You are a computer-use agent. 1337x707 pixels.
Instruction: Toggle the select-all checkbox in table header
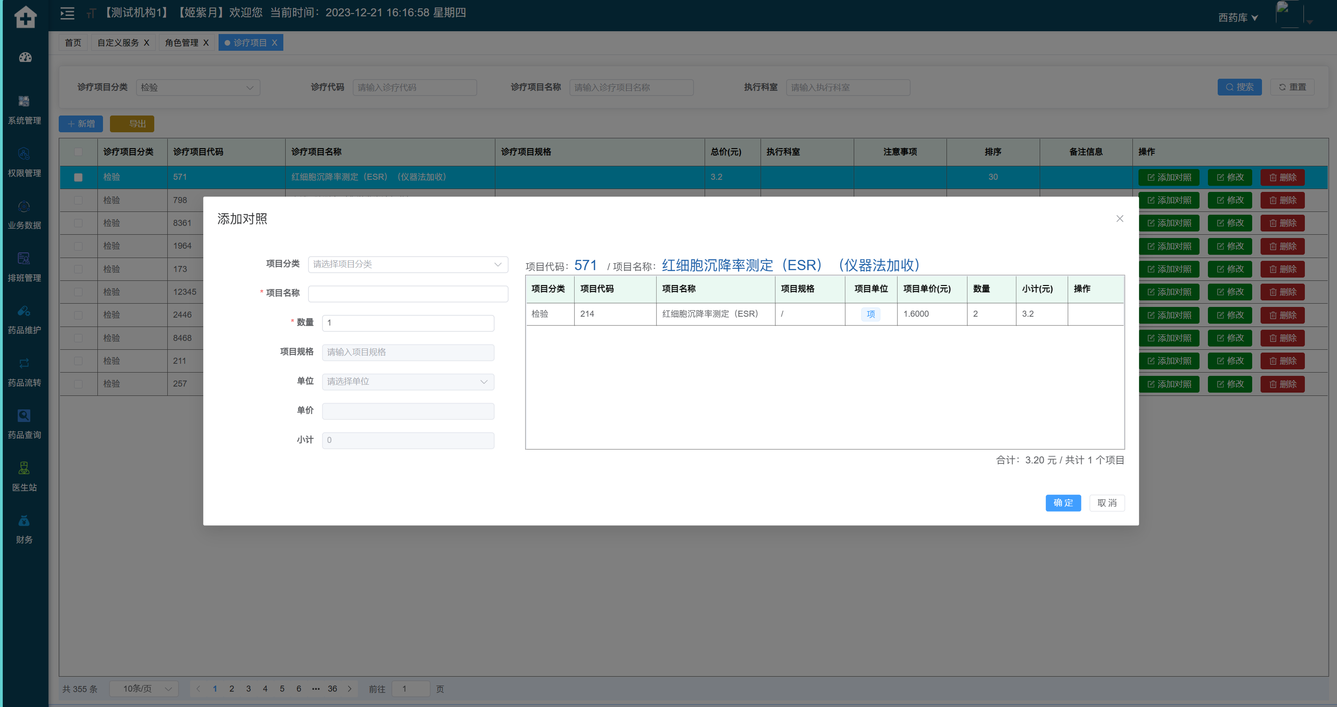pos(78,152)
